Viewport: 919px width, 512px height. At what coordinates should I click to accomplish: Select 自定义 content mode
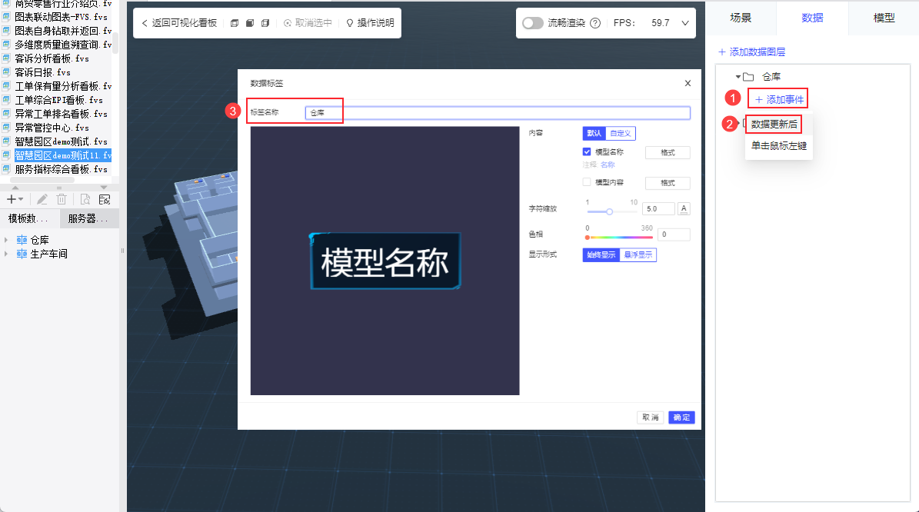click(x=621, y=133)
